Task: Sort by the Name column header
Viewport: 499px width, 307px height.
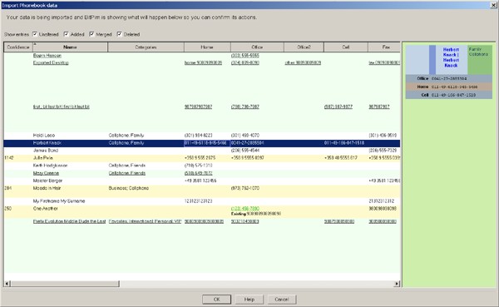Action: click(x=70, y=47)
